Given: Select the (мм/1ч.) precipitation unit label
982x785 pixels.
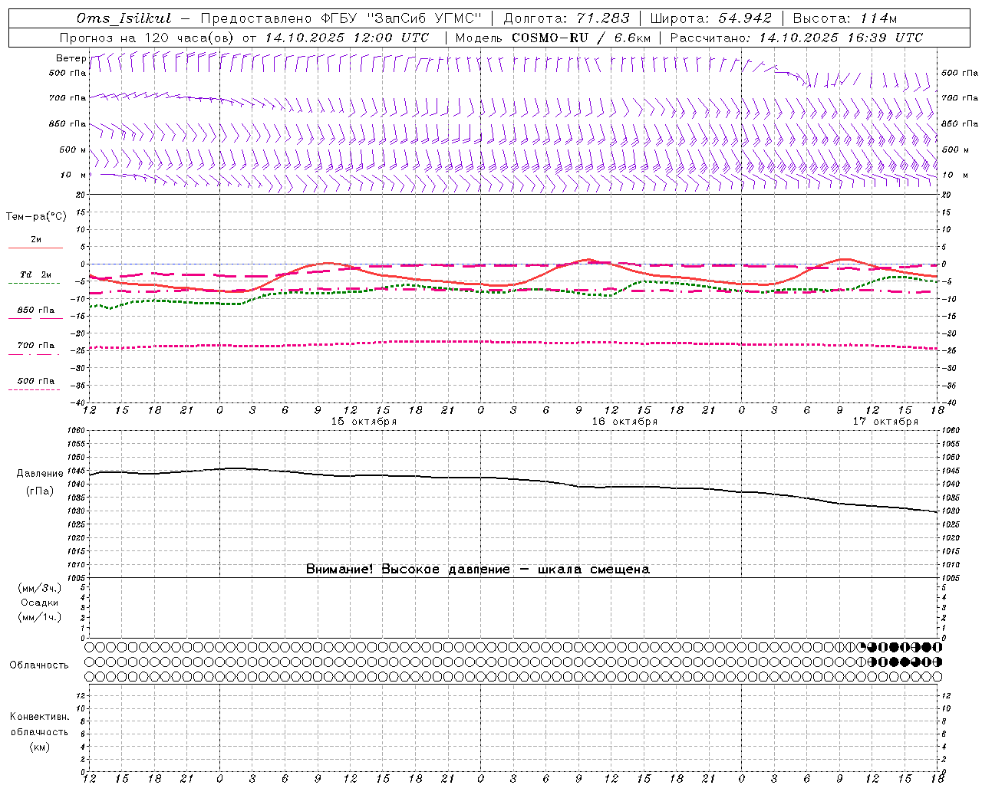Looking at the screenshot, I should (40, 617).
